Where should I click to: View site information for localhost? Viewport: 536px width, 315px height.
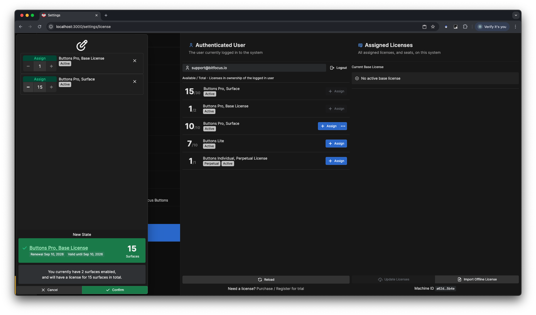tap(51, 27)
